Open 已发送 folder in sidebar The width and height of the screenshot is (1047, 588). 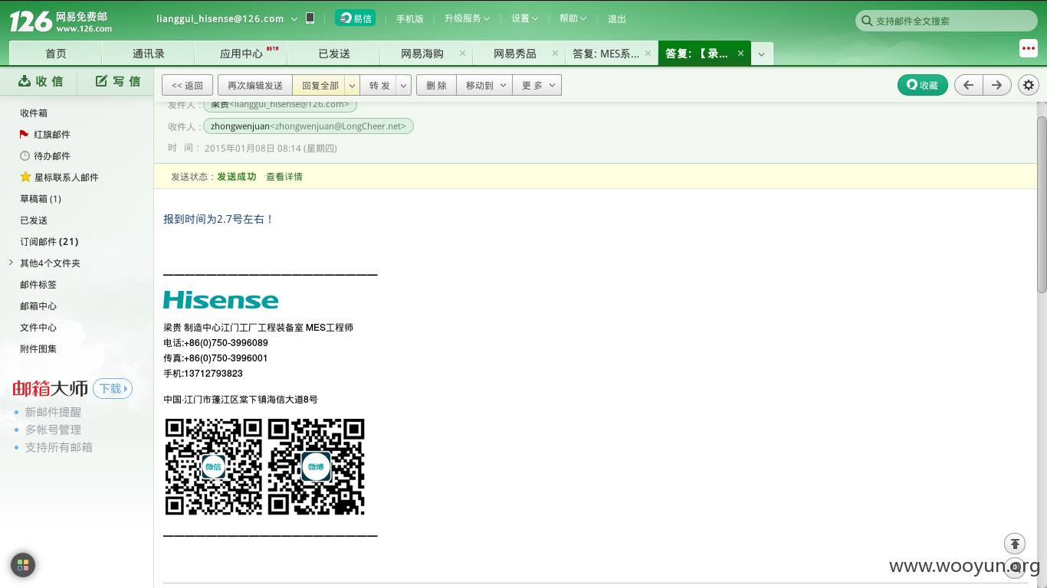pyautogui.click(x=34, y=220)
